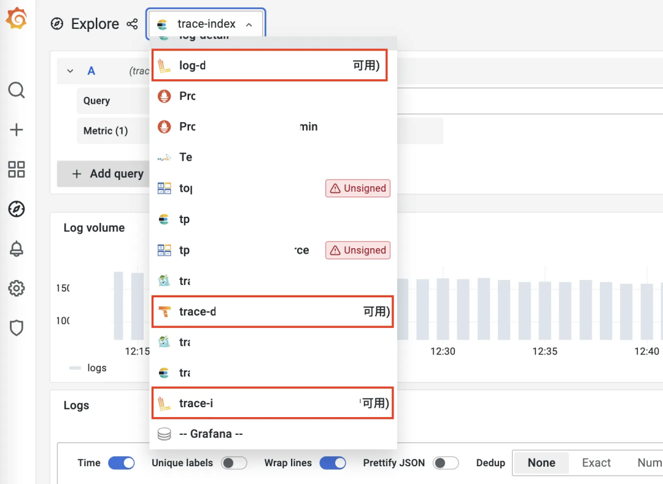
Task: Toggle the Time switch
Action: click(x=122, y=463)
